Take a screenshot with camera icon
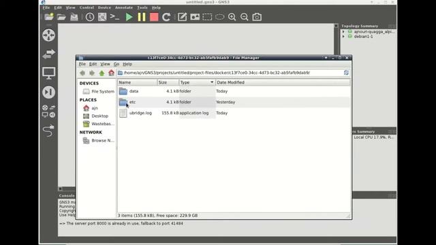436x245 pixels. (x=257, y=17)
